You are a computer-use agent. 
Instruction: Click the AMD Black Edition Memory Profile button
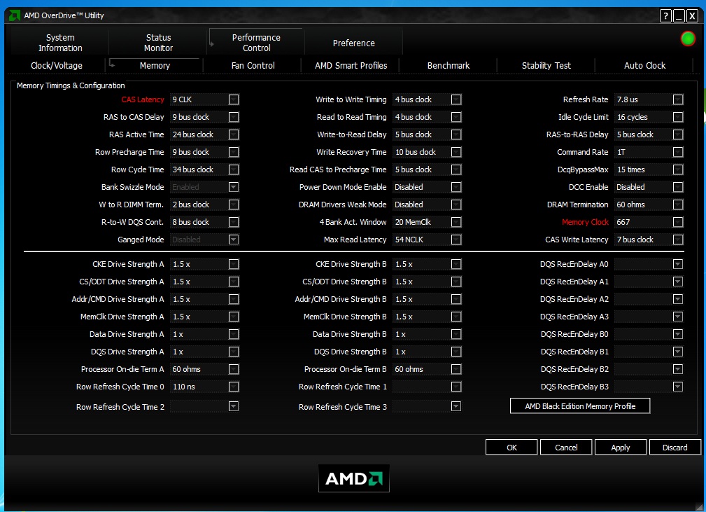tap(580, 406)
